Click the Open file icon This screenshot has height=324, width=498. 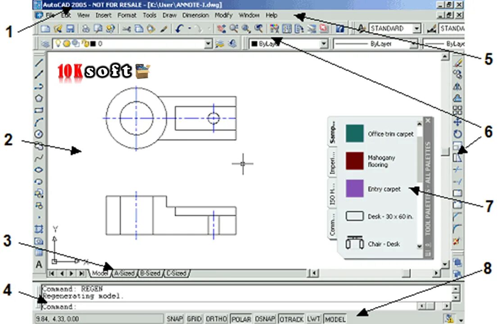(x=58, y=29)
